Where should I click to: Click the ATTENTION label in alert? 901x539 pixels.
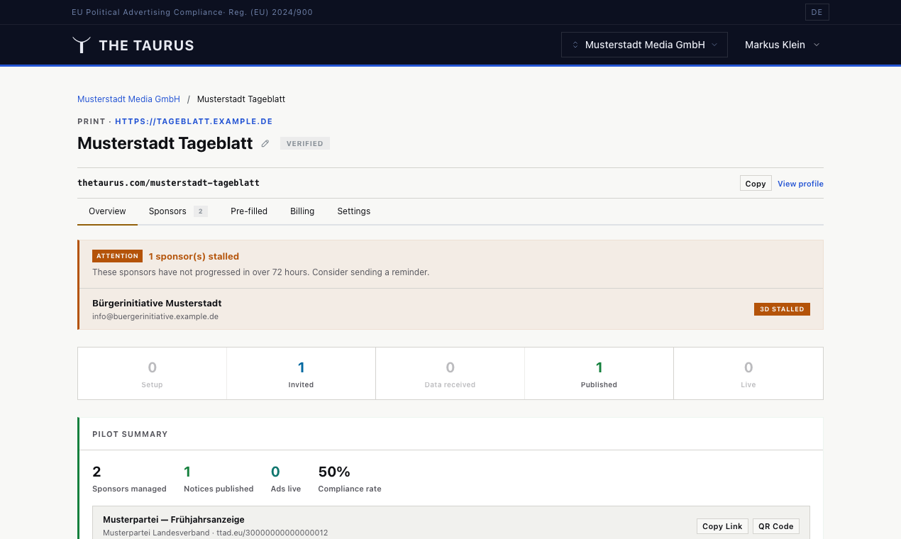pyautogui.click(x=118, y=256)
